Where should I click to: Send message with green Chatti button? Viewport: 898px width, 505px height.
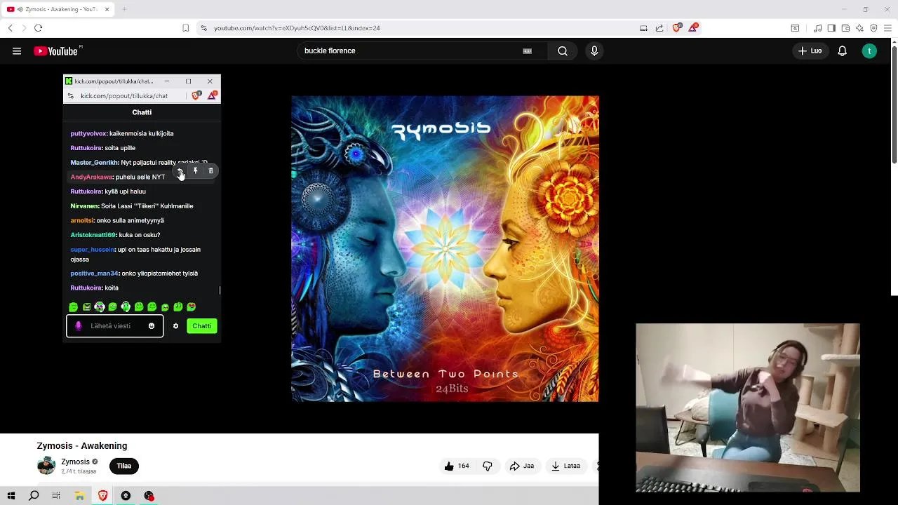point(202,326)
